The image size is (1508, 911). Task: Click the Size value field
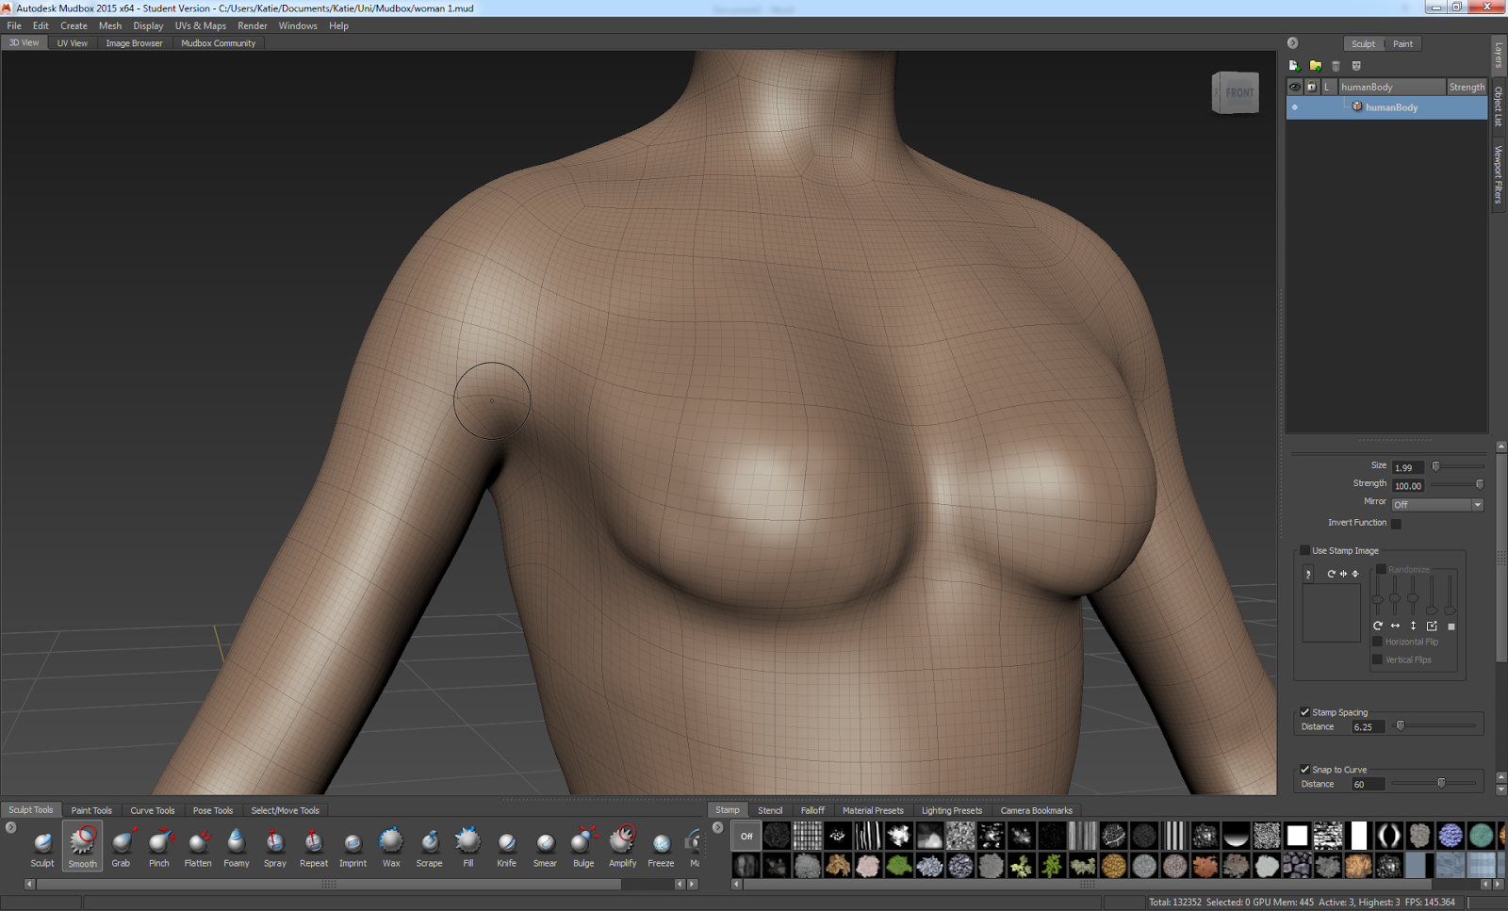(x=1408, y=467)
